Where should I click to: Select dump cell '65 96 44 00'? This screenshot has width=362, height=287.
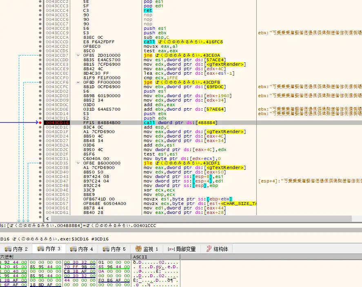(x=114, y=267)
